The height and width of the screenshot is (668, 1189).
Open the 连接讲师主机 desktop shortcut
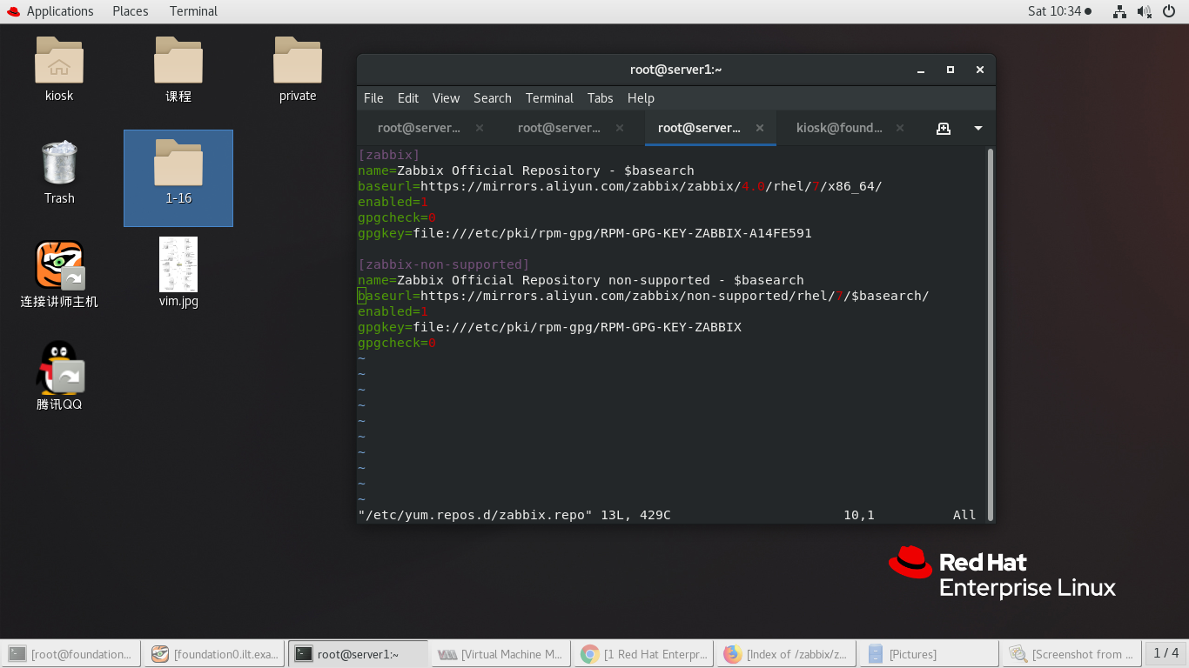coord(59,265)
